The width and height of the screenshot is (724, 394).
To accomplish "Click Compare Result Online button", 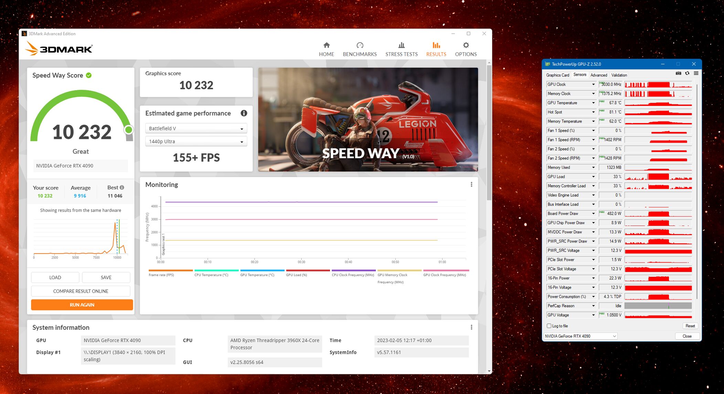I will click(x=81, y=291).
